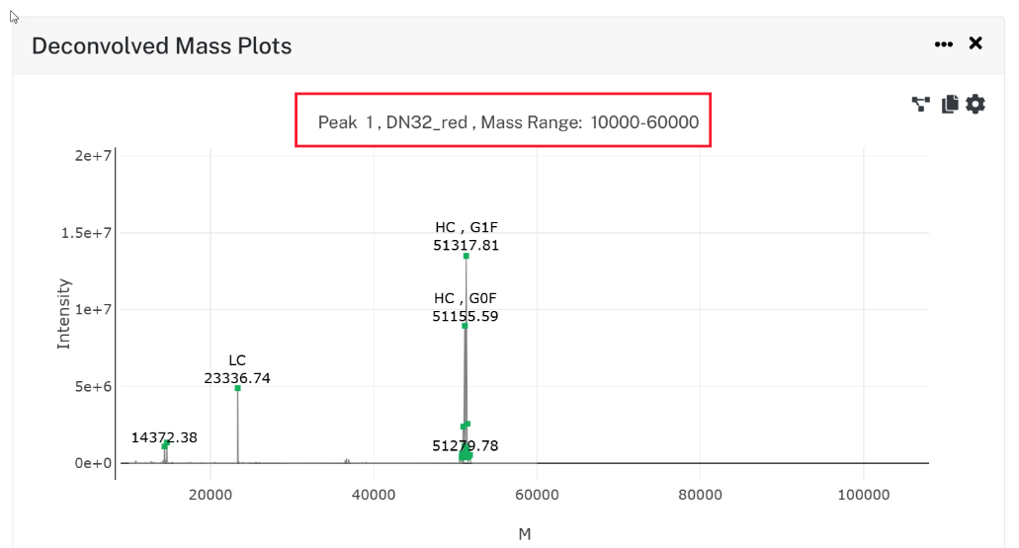Click the green marker labeled 14372.38
Image resolution: width=1019 pixels, height=548 pixels.
click(165, 444)
